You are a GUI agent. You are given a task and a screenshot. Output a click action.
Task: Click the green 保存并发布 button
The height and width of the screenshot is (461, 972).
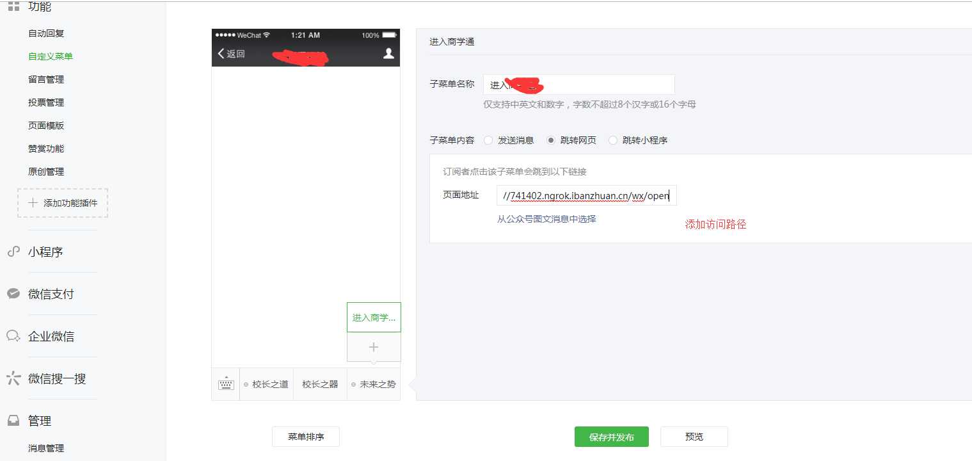tap(612, 437)
